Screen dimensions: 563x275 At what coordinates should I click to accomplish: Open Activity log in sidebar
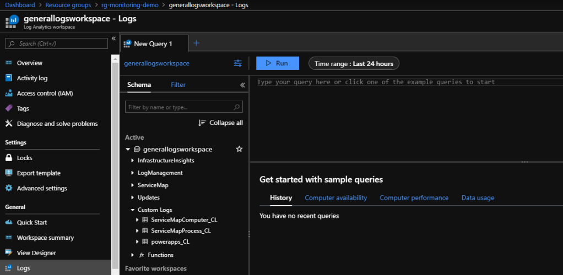pyautogui.click(x=32, y=78)
